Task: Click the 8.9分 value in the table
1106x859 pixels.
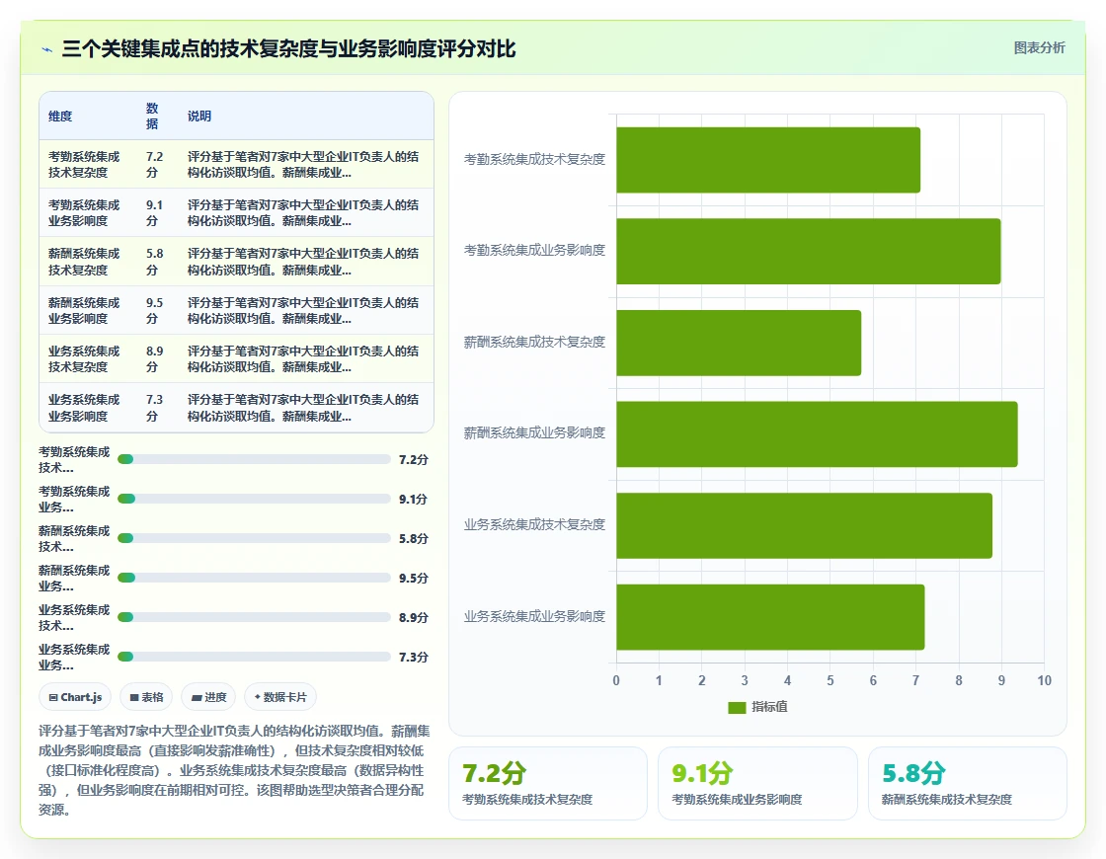Action: 154,359
